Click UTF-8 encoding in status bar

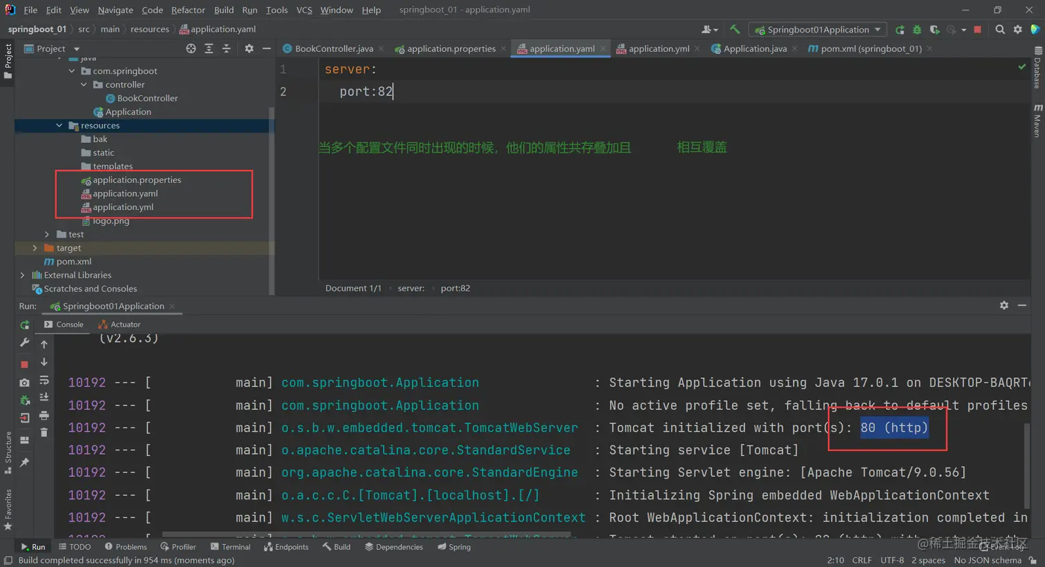click(892, 560)
